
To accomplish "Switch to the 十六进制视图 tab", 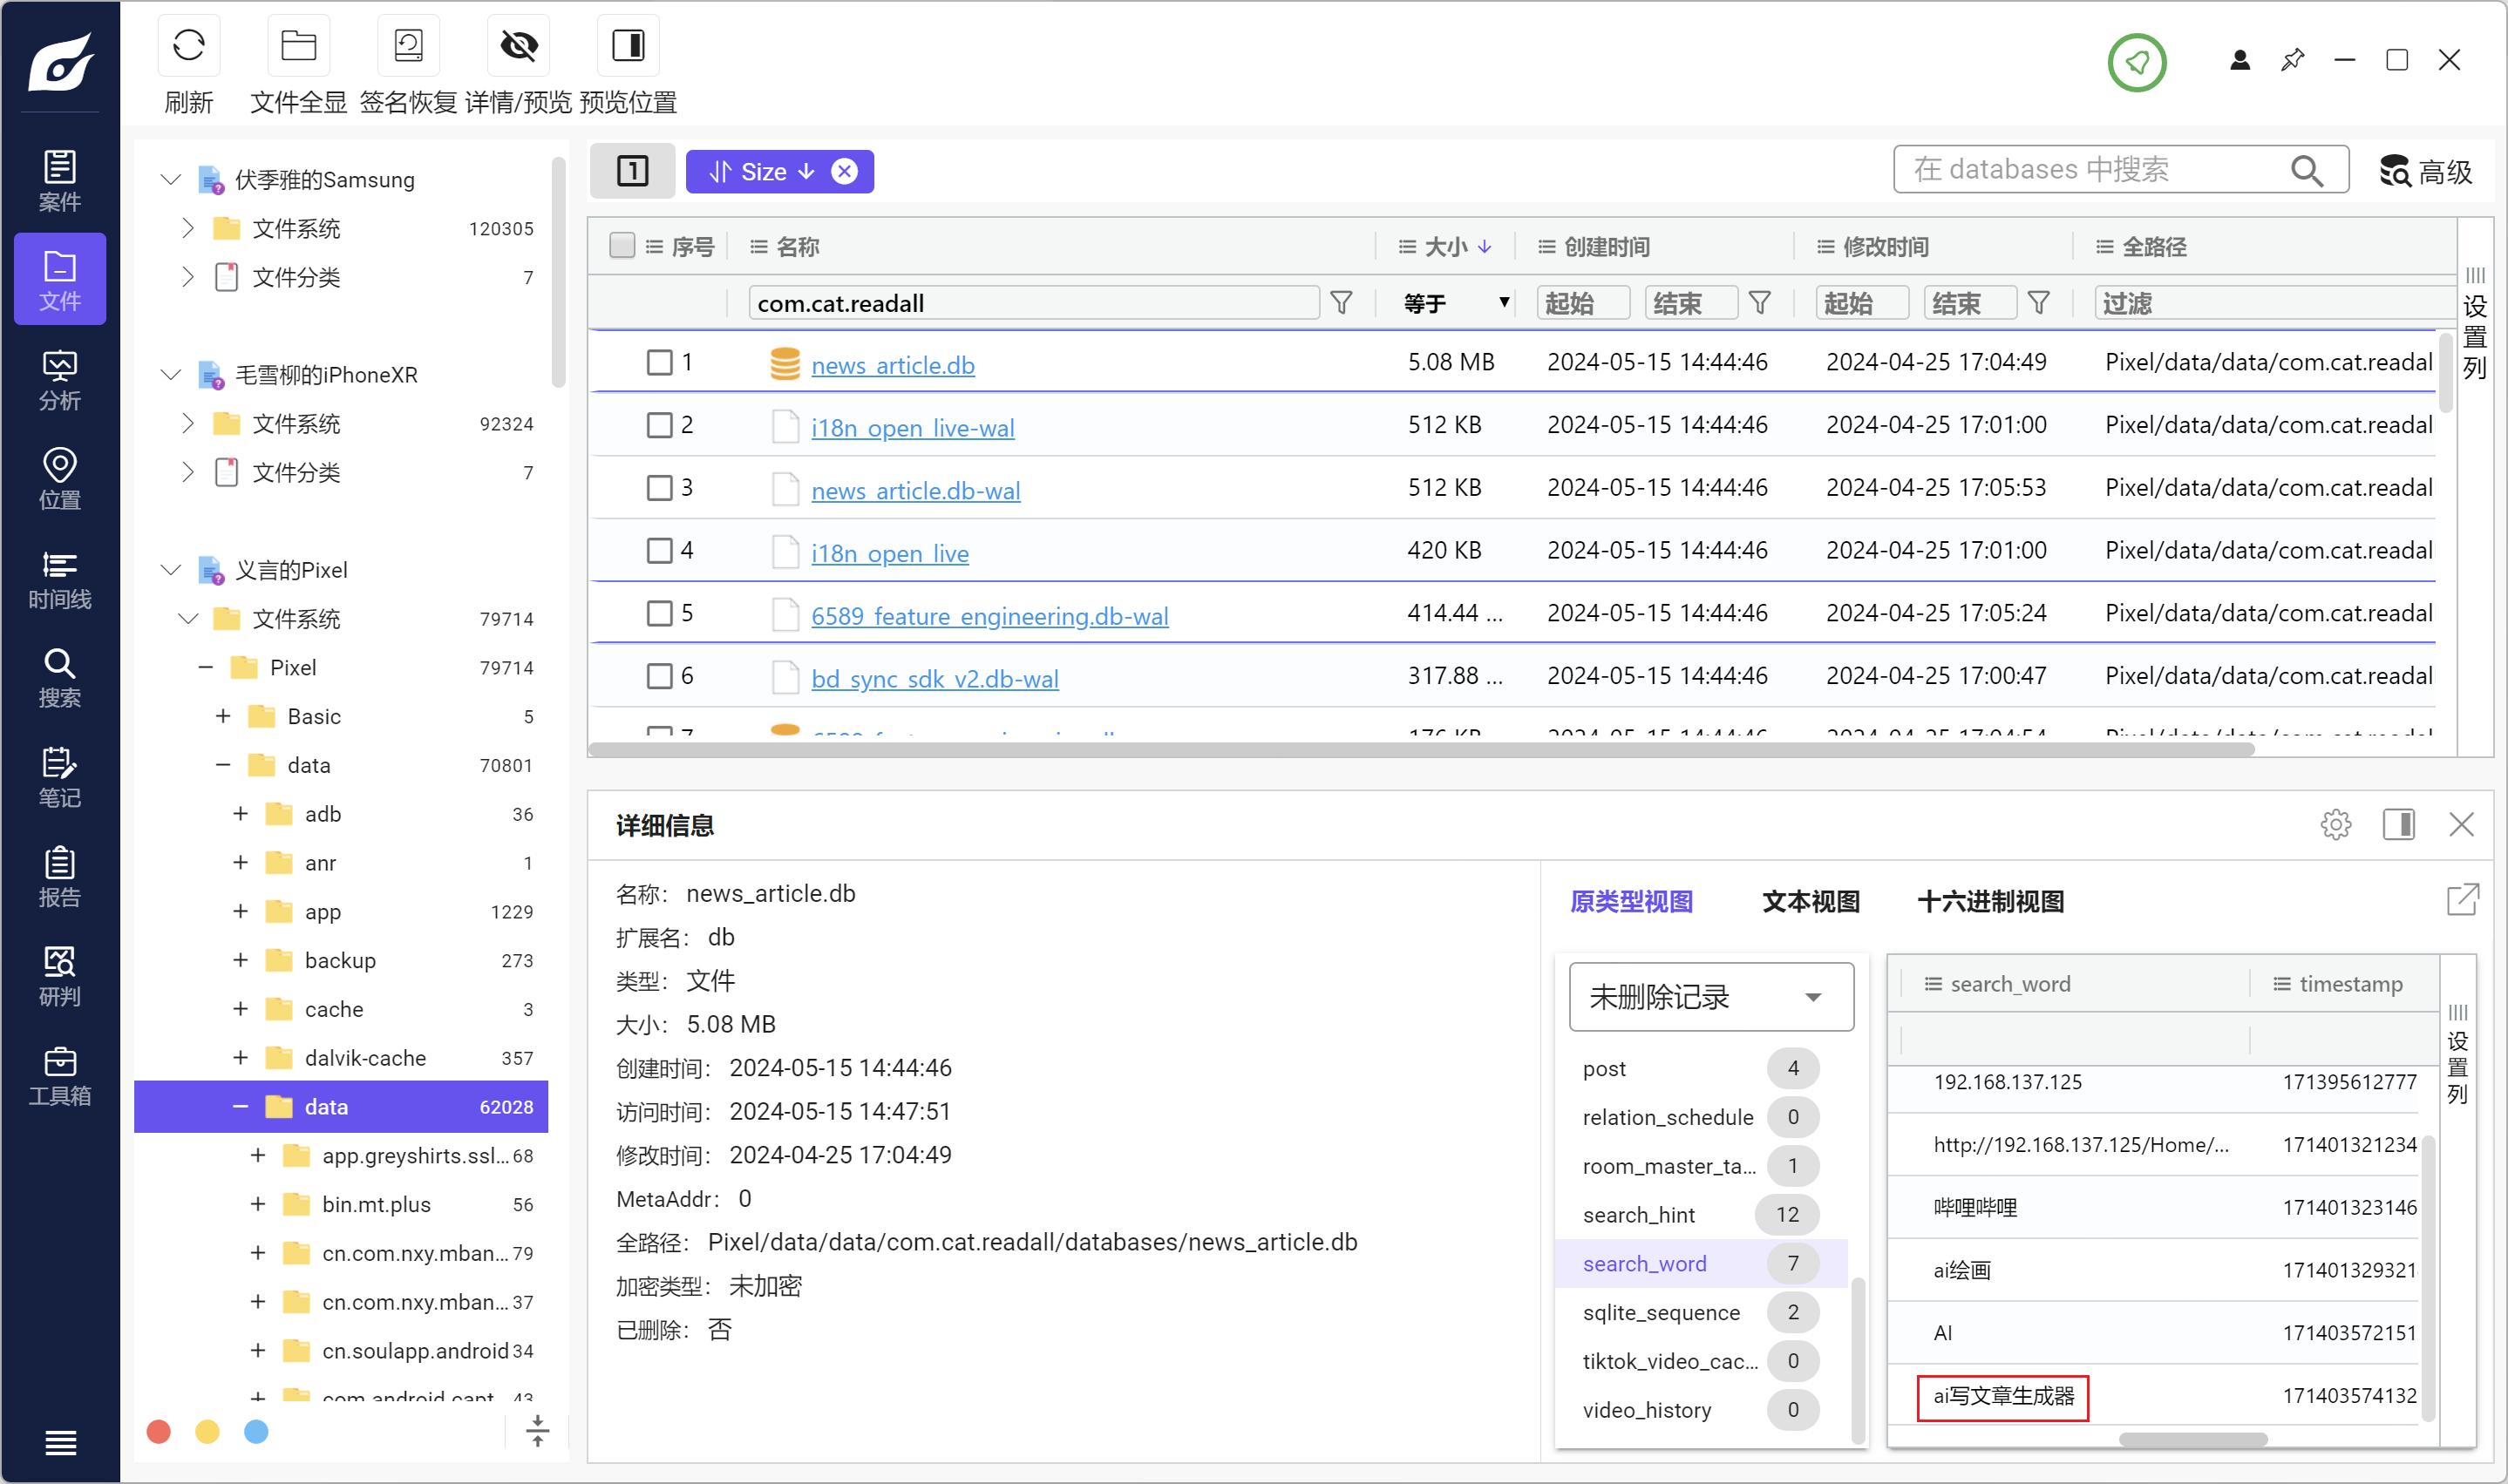I will click(x=1991, y=901).
